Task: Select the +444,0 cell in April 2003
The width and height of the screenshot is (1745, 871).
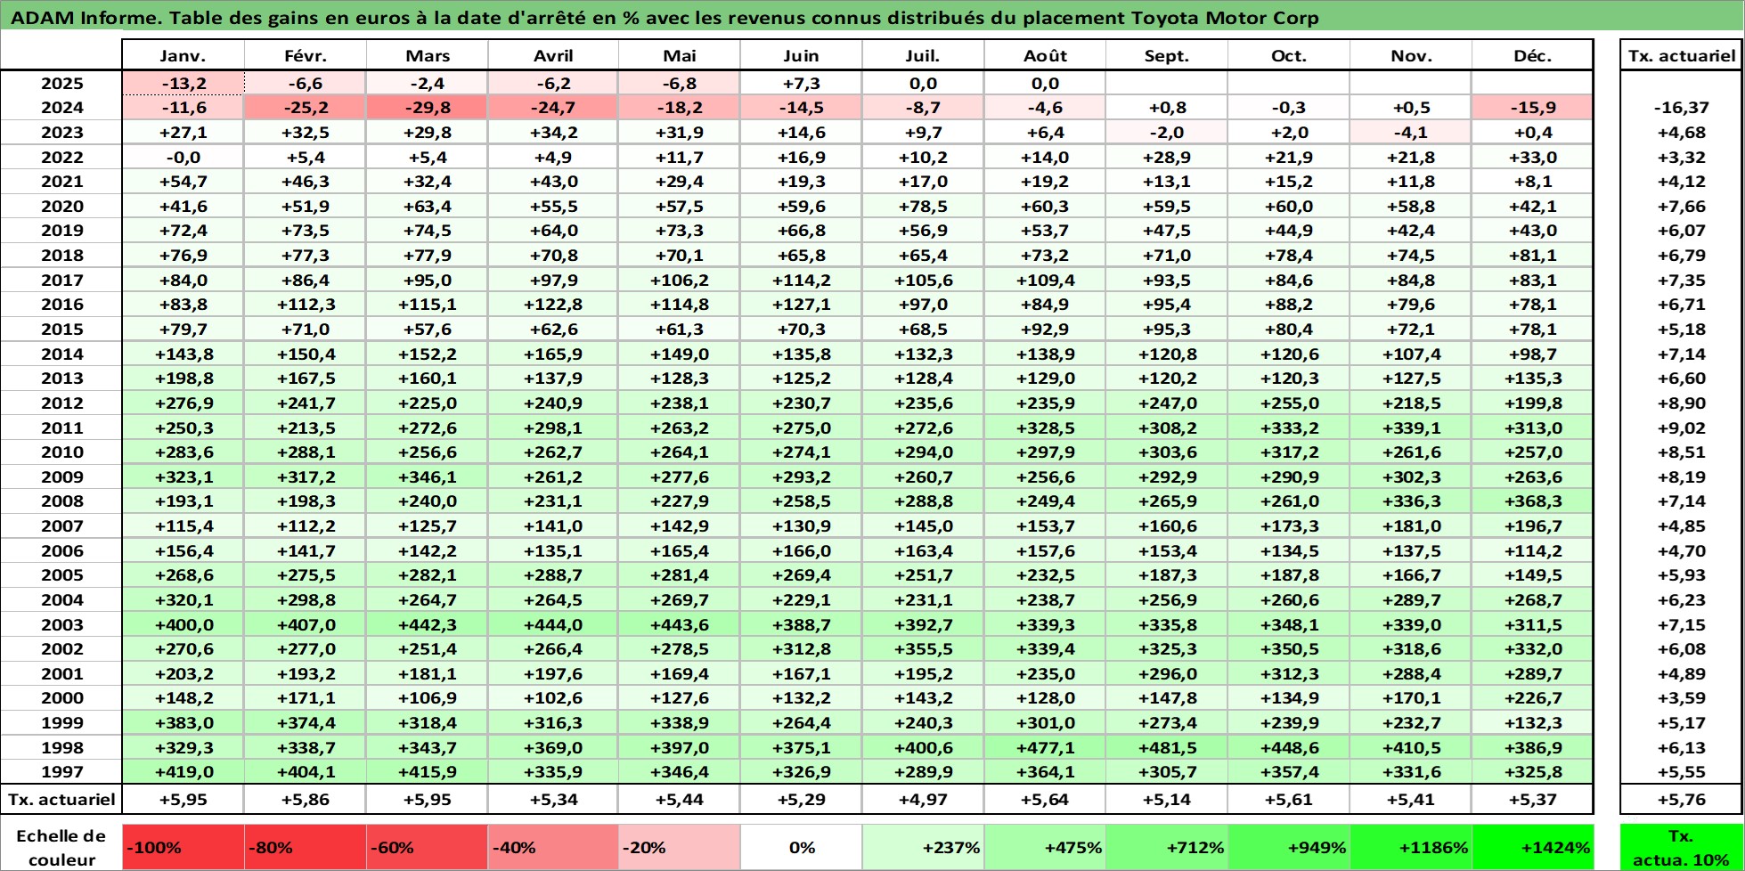Action: pyautogui.click(x=553, y=624)
